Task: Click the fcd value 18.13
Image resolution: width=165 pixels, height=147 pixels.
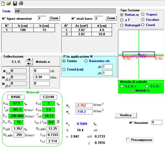Action: click(49, 116)
